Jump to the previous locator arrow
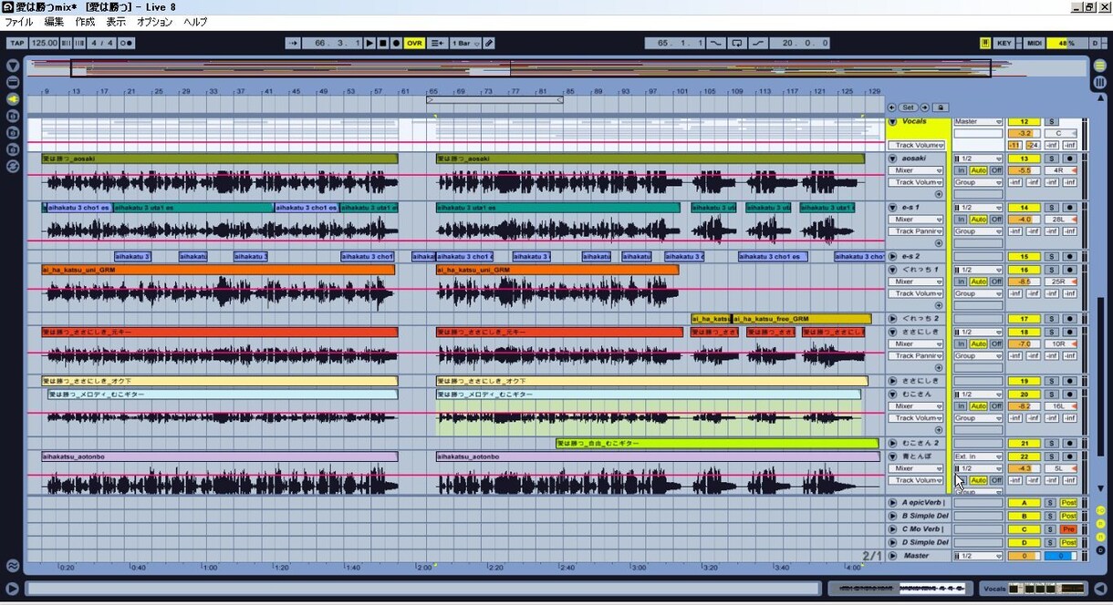The height and width of the screenshot is (605, 1113). 892,108
